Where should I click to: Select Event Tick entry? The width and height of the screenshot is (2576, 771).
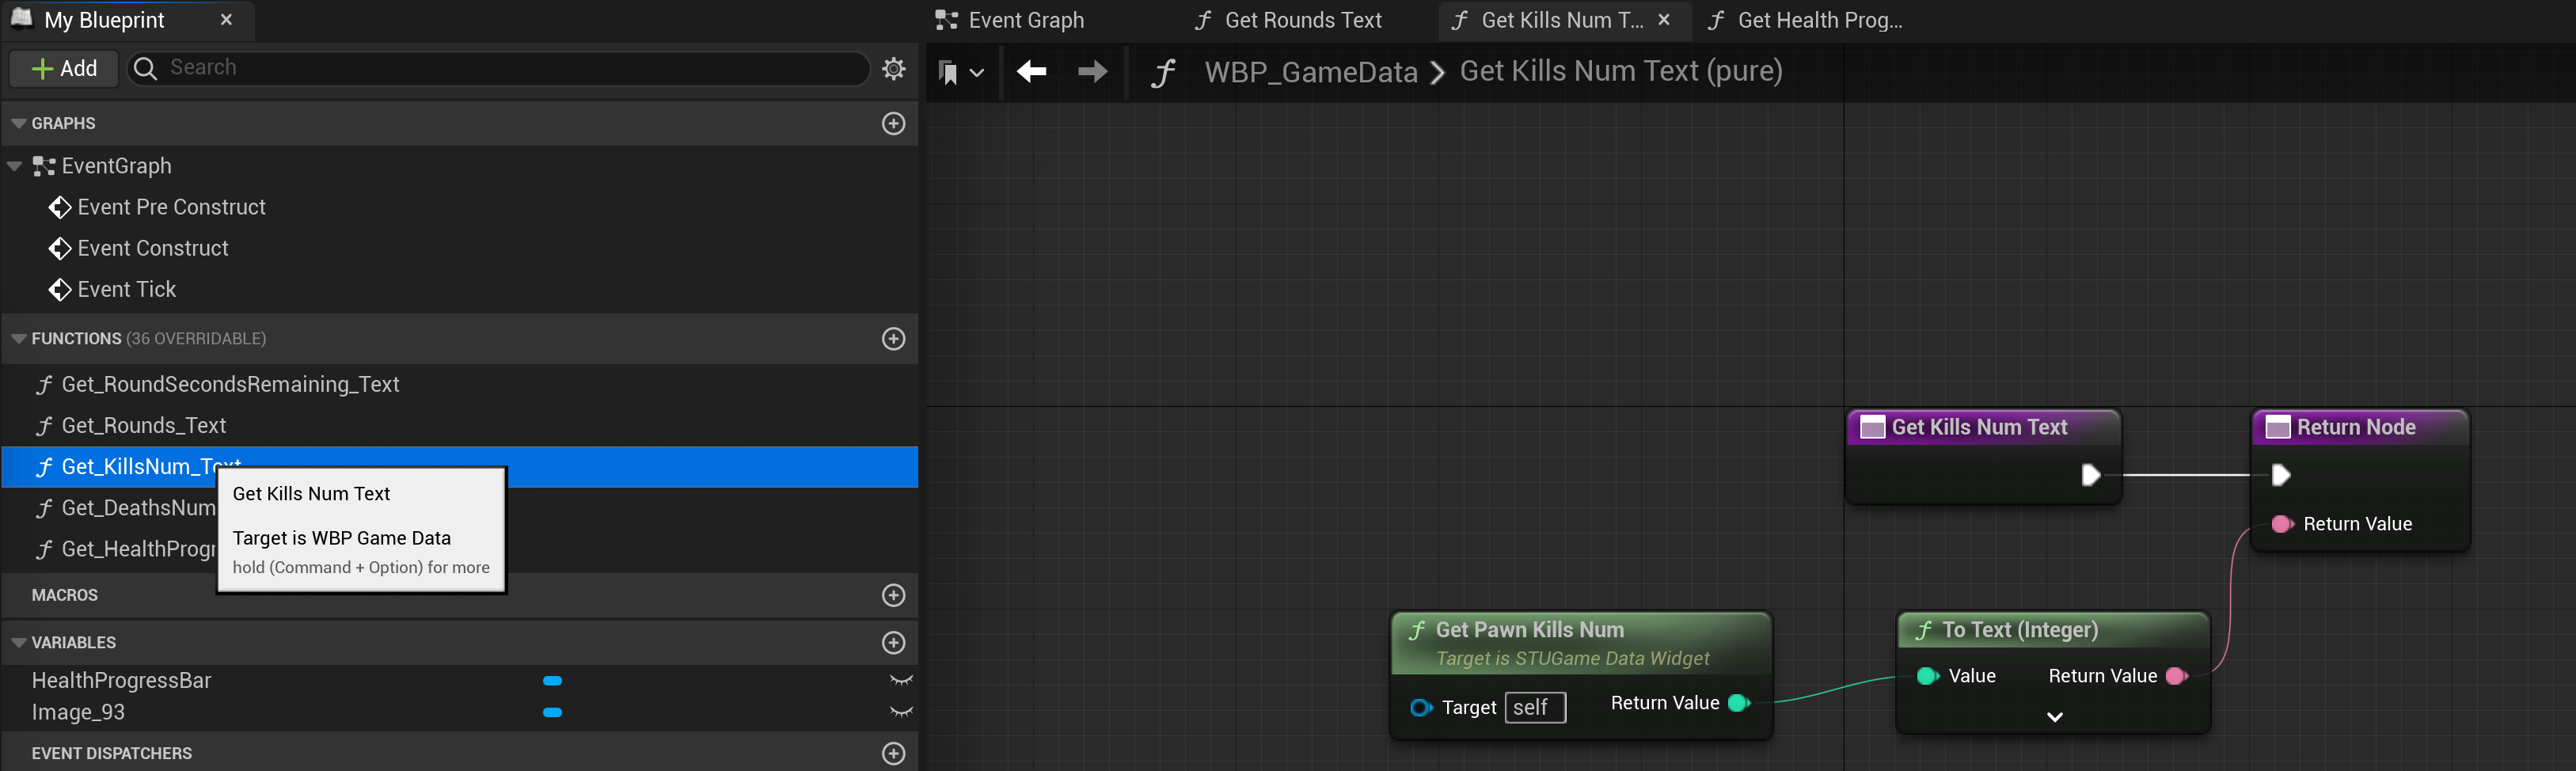click(126, 289)
